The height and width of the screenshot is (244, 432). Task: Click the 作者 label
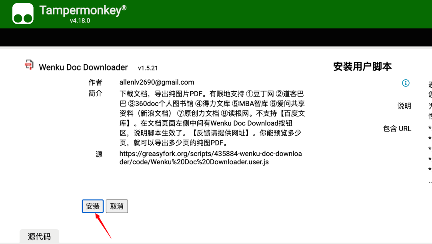click(x=95, y=82)
